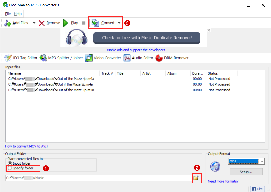Click the Output Format disc icon

point(215,167)
